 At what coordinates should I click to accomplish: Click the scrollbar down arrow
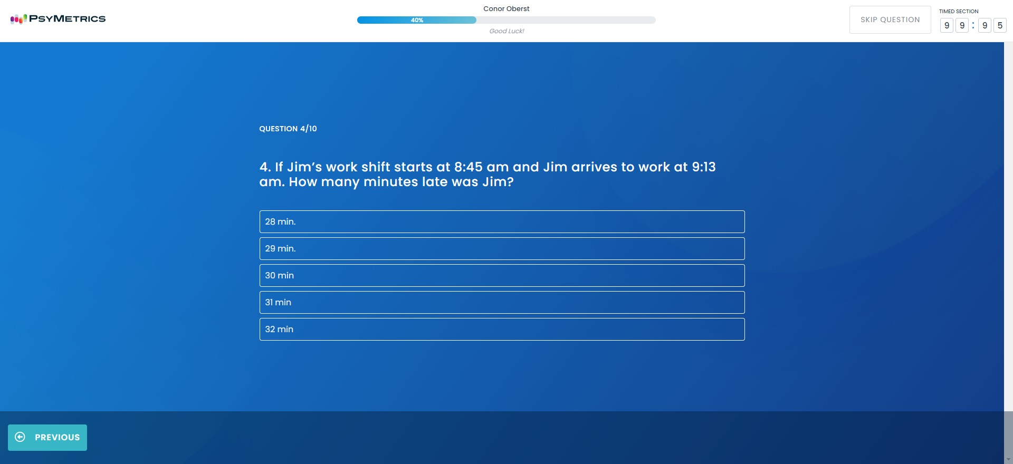1008,460
